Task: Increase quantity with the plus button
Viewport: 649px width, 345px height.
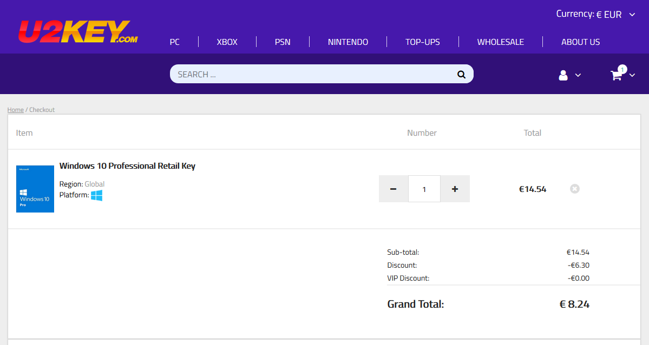Action: [455, 189]
